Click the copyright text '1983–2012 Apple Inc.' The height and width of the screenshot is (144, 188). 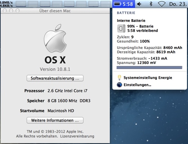(64, 132)
